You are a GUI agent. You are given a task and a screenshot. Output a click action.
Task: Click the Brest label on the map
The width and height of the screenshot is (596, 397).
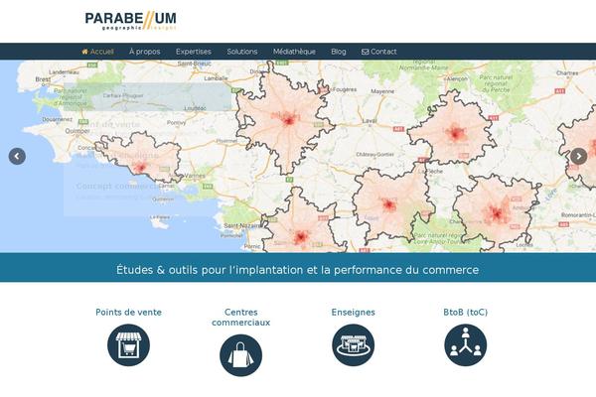point(43,79)
